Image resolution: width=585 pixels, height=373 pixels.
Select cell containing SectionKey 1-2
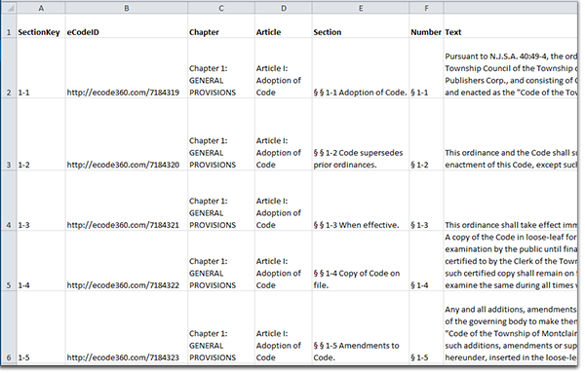tap(41, 134)
